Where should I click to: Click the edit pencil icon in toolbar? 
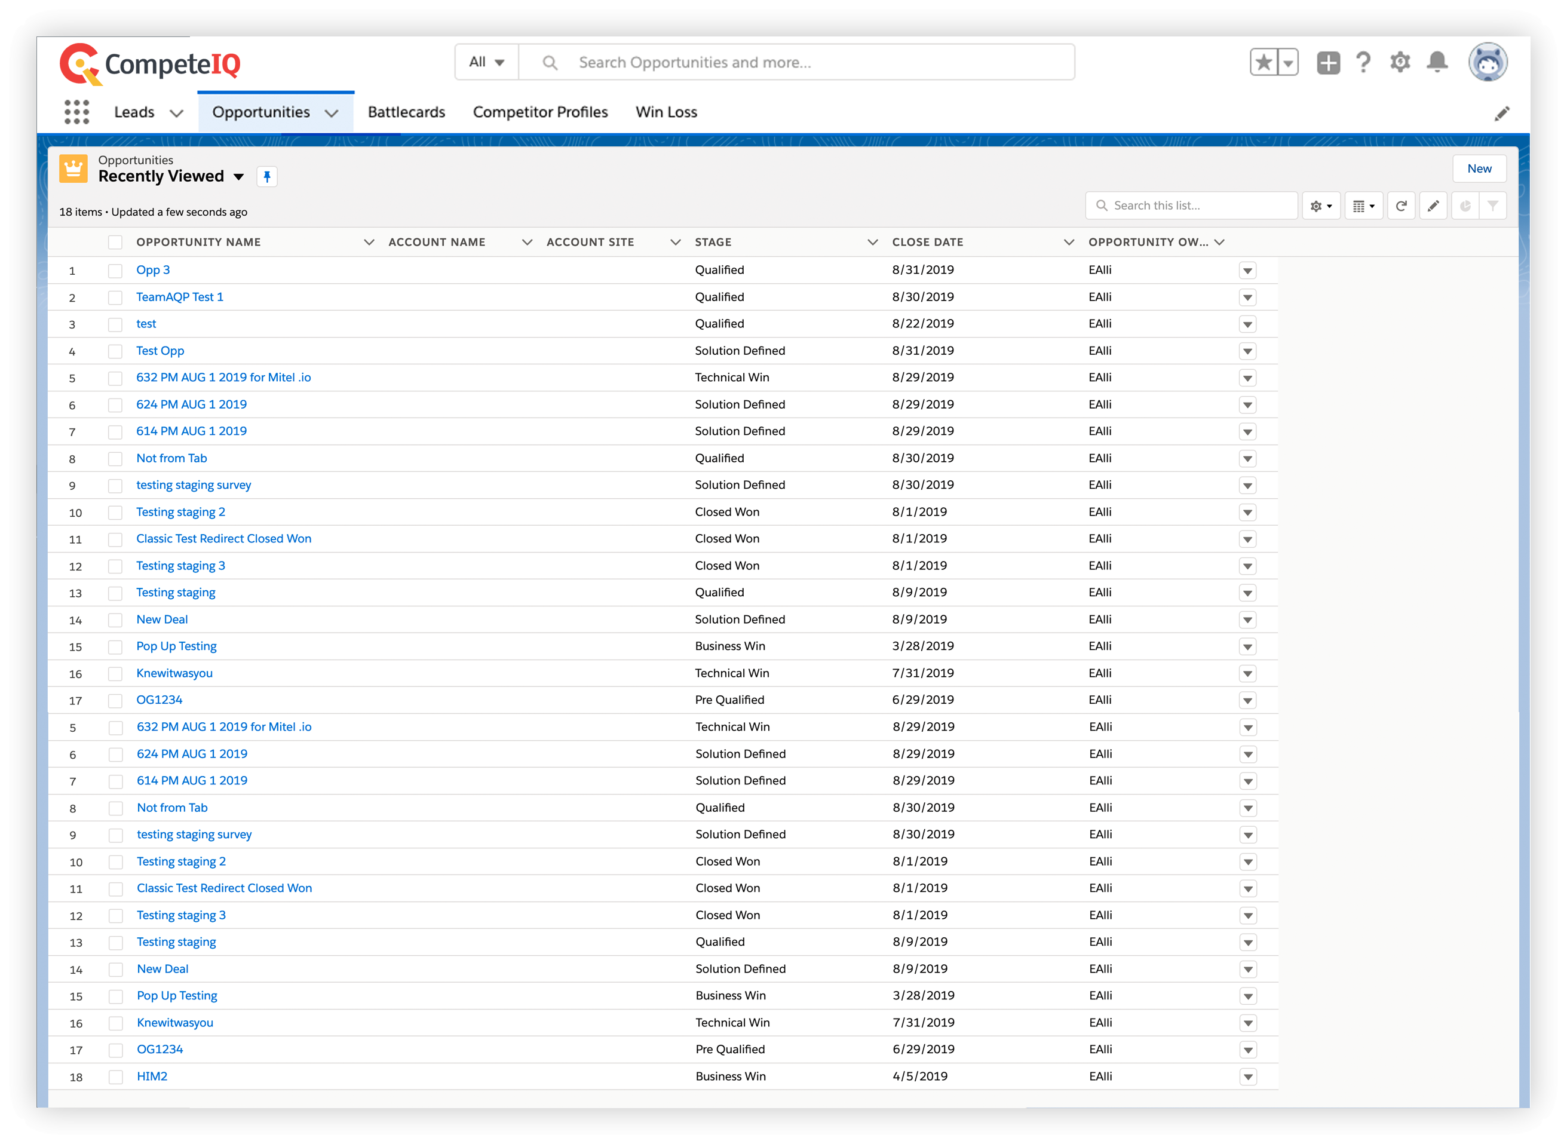[x=1433, y=204]
